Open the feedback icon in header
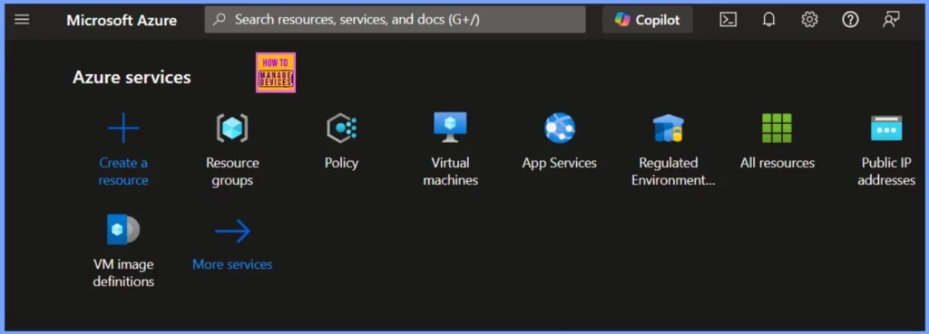 pos(891,20)
